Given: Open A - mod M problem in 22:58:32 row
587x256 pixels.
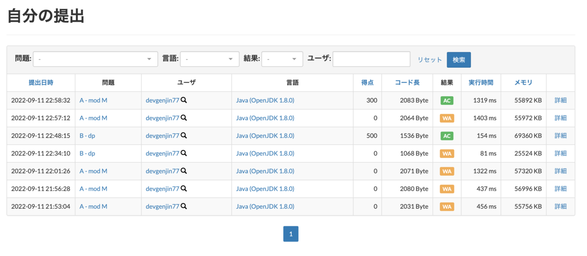Looking at the screenshot, I should tap(93, 100).
